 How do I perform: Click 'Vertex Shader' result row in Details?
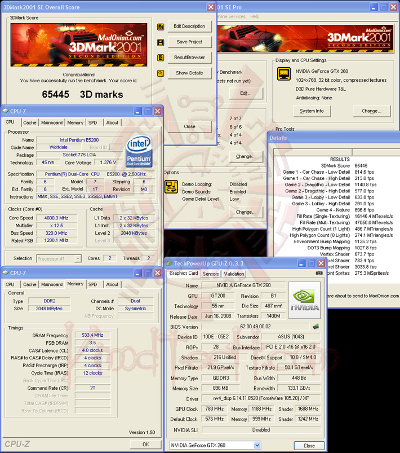[x=347, y=254]
